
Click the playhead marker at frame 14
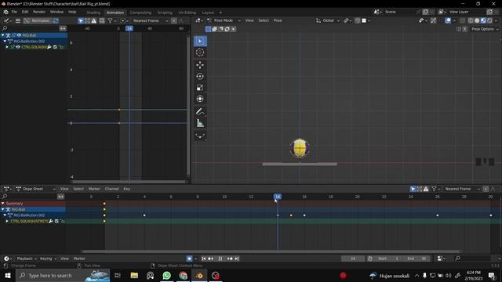278,197
